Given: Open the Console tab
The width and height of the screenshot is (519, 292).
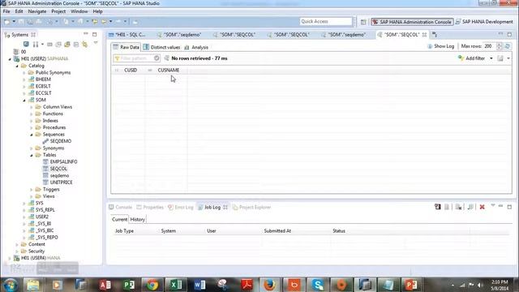Looking at the screenshot, I should pos(121,208).
